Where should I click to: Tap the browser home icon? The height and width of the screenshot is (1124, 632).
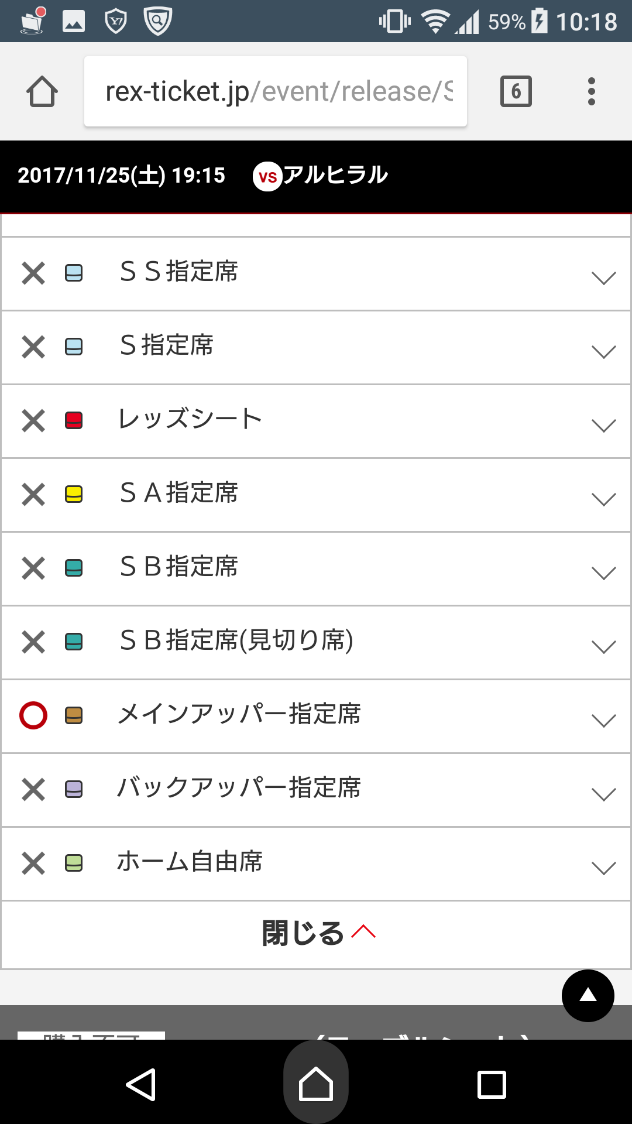click(42, 92)
